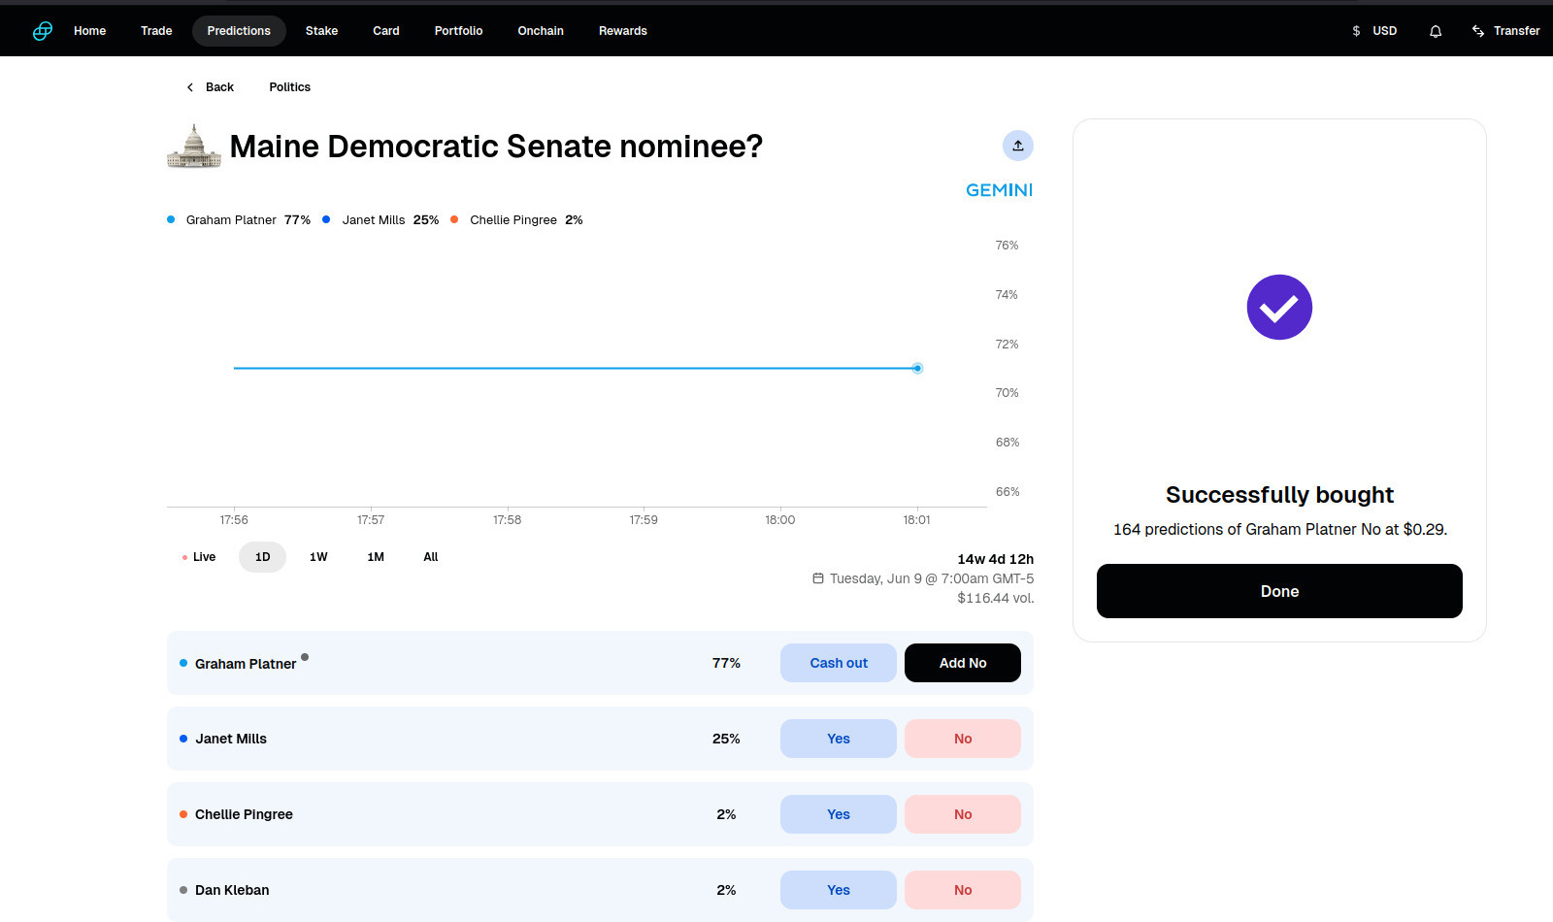Click the Janet Mills legend entry
This screenshot has height=922, width=1553.
click(380, 220)
